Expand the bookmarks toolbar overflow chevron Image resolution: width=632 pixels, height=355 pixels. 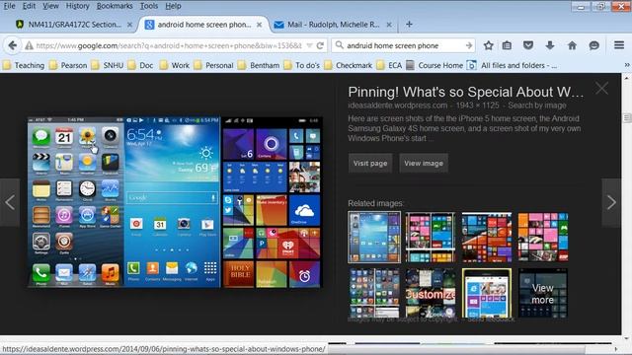click(x=627, y=65)
